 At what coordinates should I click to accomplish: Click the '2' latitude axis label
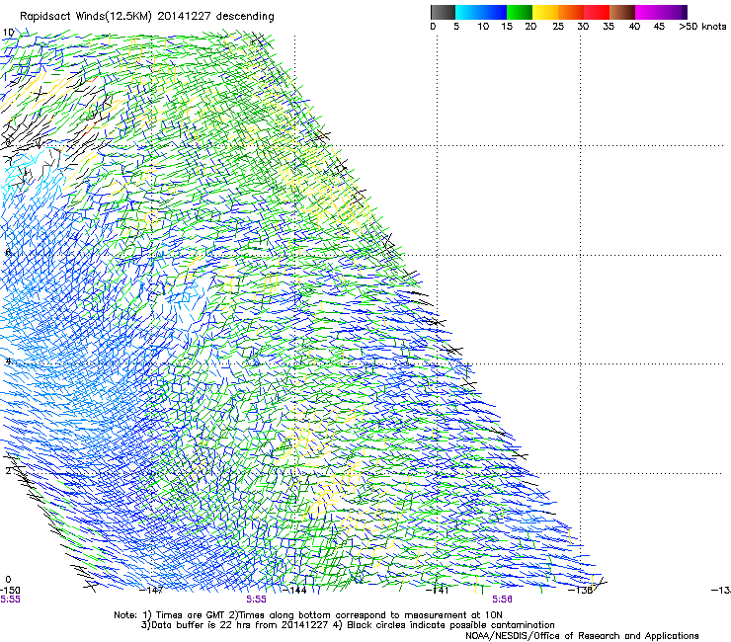coord(8,471)
